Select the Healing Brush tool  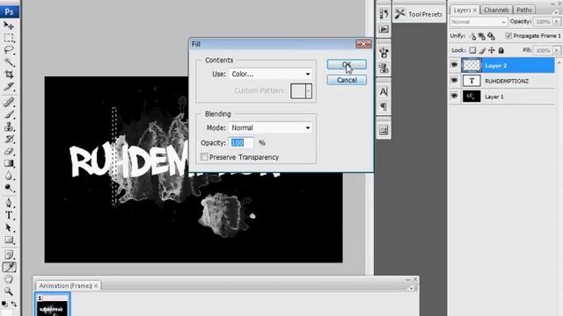point(9,102)
